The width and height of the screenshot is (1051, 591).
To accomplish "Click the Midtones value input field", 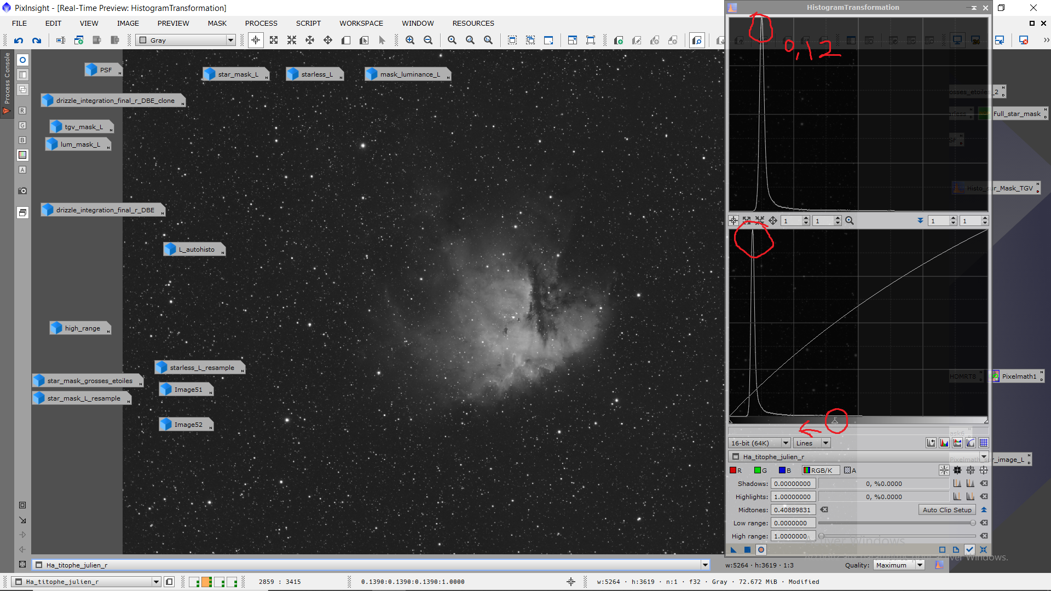I will tap(793, 509).
